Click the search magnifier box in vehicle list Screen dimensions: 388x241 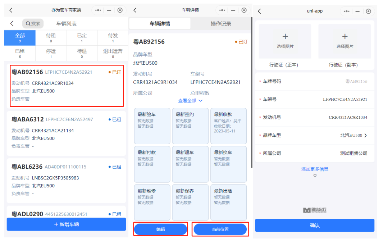pyautogui.click(x=33, y=24)
